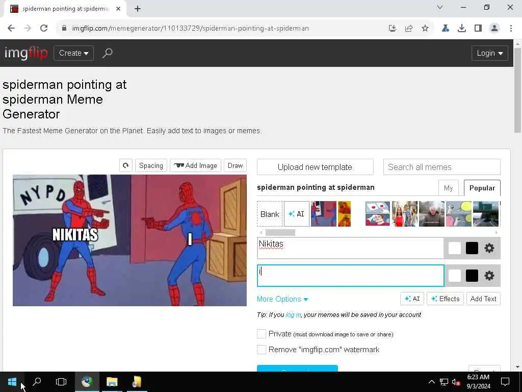Reload the page

coord(44,29)
